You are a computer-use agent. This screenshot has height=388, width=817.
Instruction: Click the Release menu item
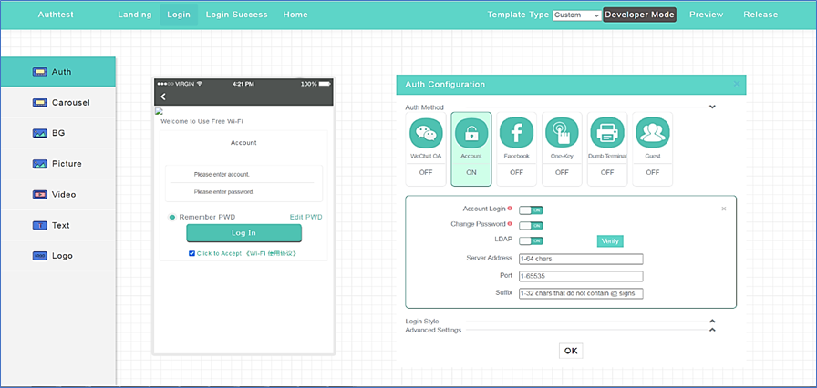click(x=760, y=15)
